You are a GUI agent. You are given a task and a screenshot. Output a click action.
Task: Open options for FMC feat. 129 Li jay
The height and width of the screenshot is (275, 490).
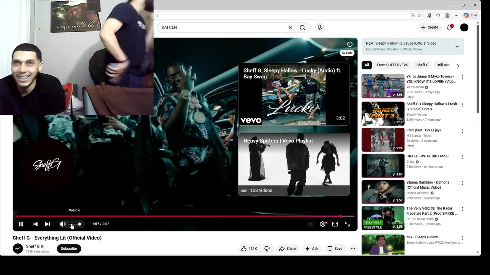(462, 131)
